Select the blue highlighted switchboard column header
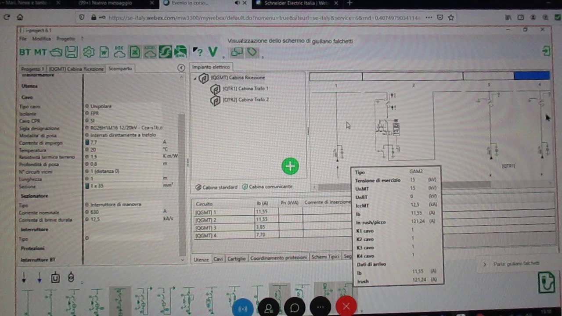 click(x=532, y=76)
